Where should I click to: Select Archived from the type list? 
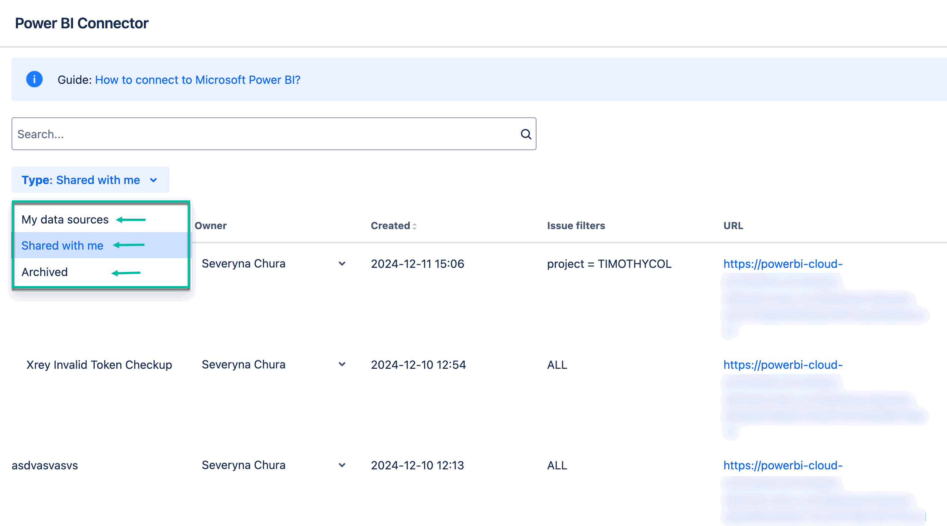44,272
